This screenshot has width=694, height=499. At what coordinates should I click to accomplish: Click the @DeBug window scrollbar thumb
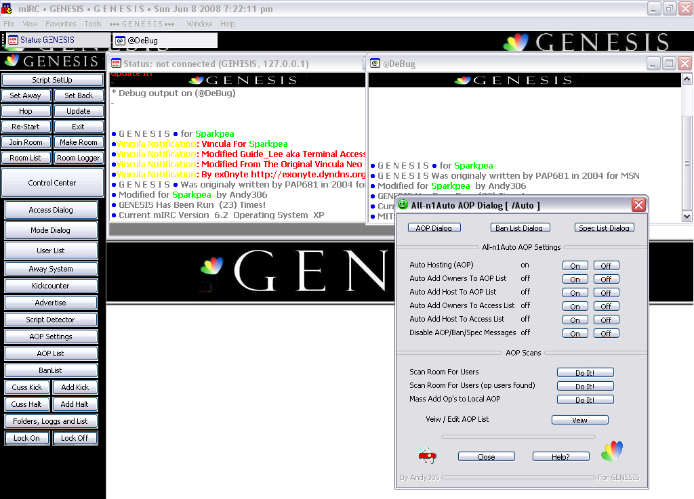[x=687, y=162]
